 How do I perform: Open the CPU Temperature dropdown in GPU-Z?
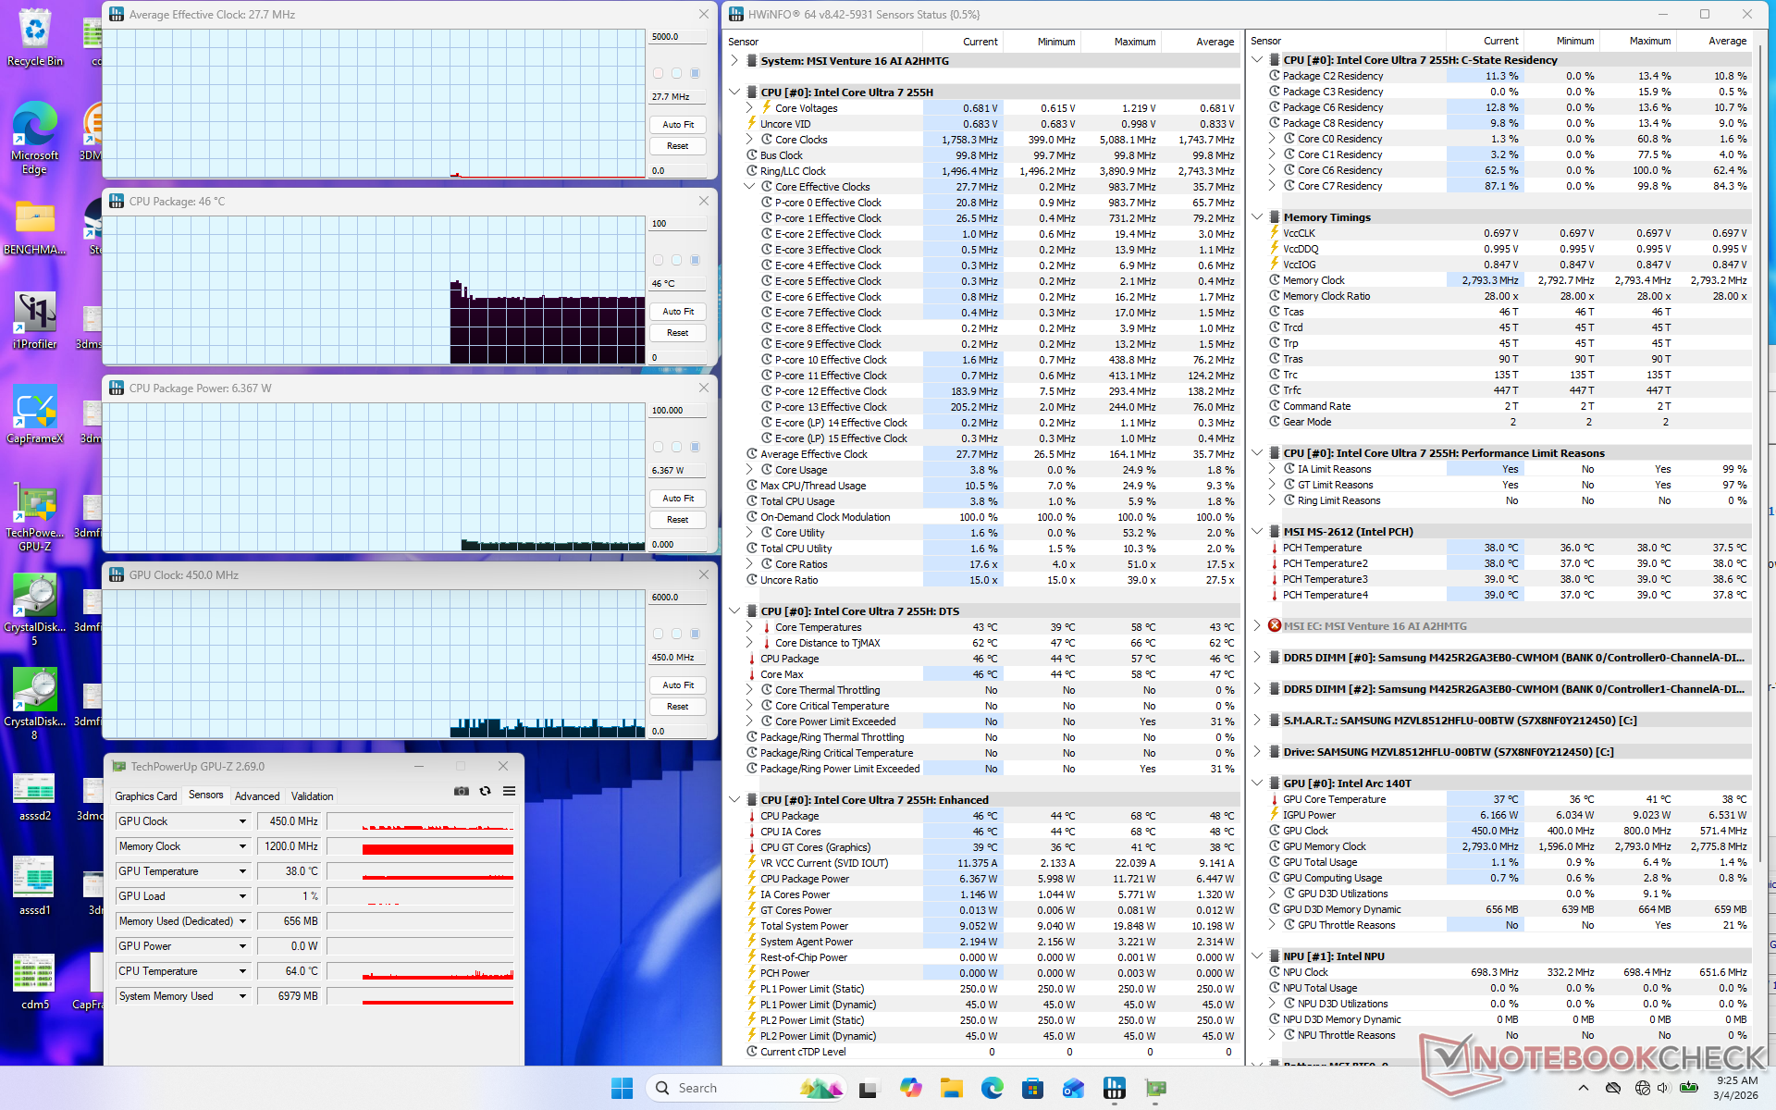(x=242, y=971)
